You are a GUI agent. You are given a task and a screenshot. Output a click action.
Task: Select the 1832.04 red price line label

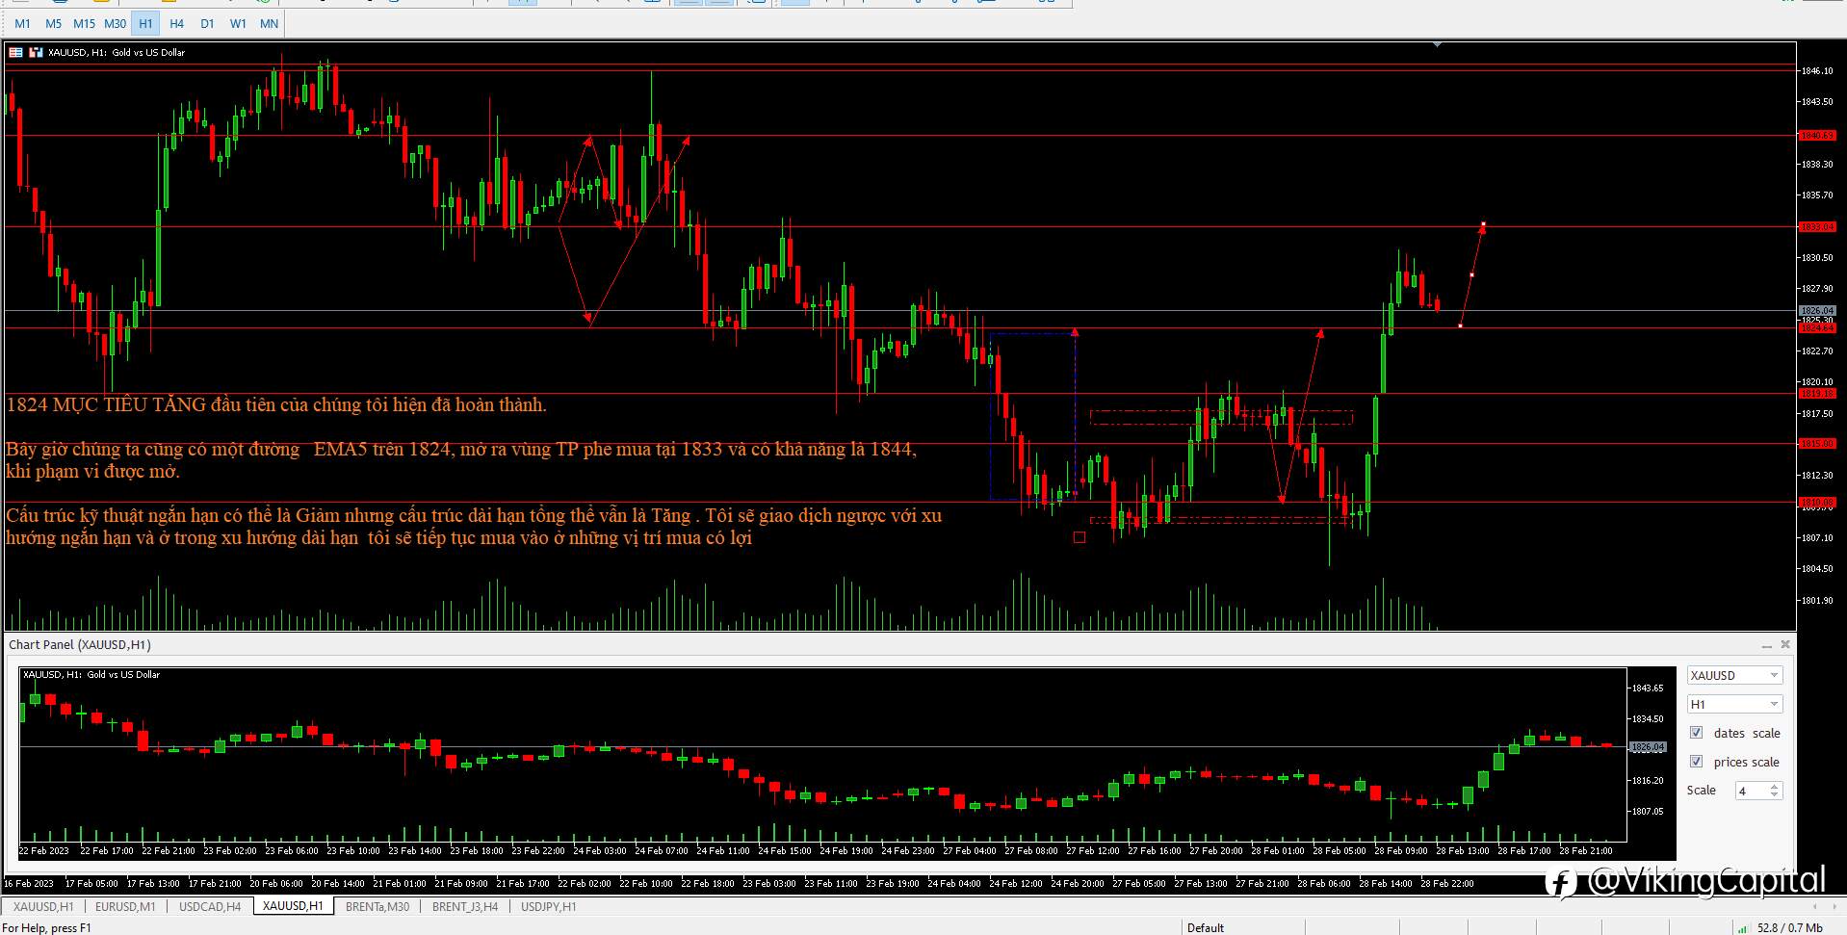click(x=1817, y=227)
